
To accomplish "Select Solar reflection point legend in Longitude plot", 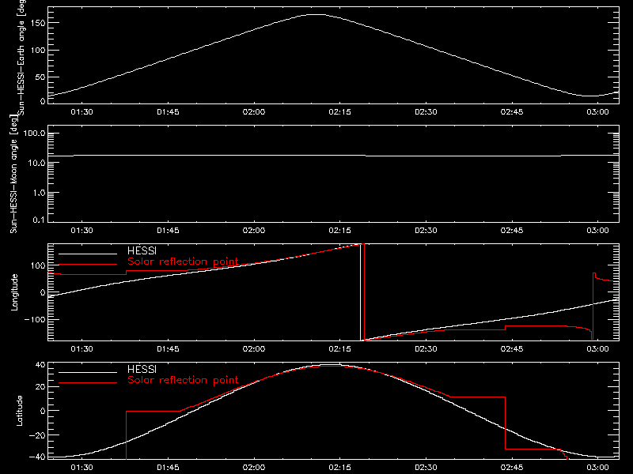I will (183, 261).
